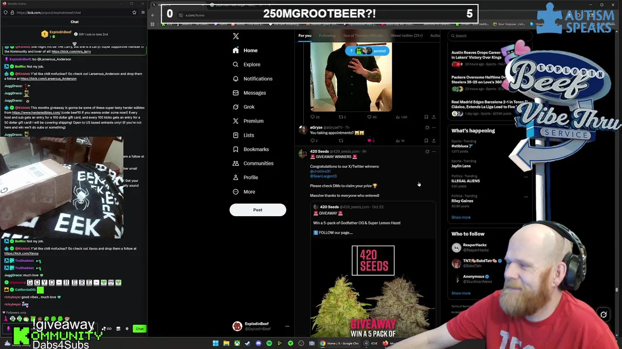622x349 pixels.
Task: Open the Windows Start menu
Action: point(215,343)
